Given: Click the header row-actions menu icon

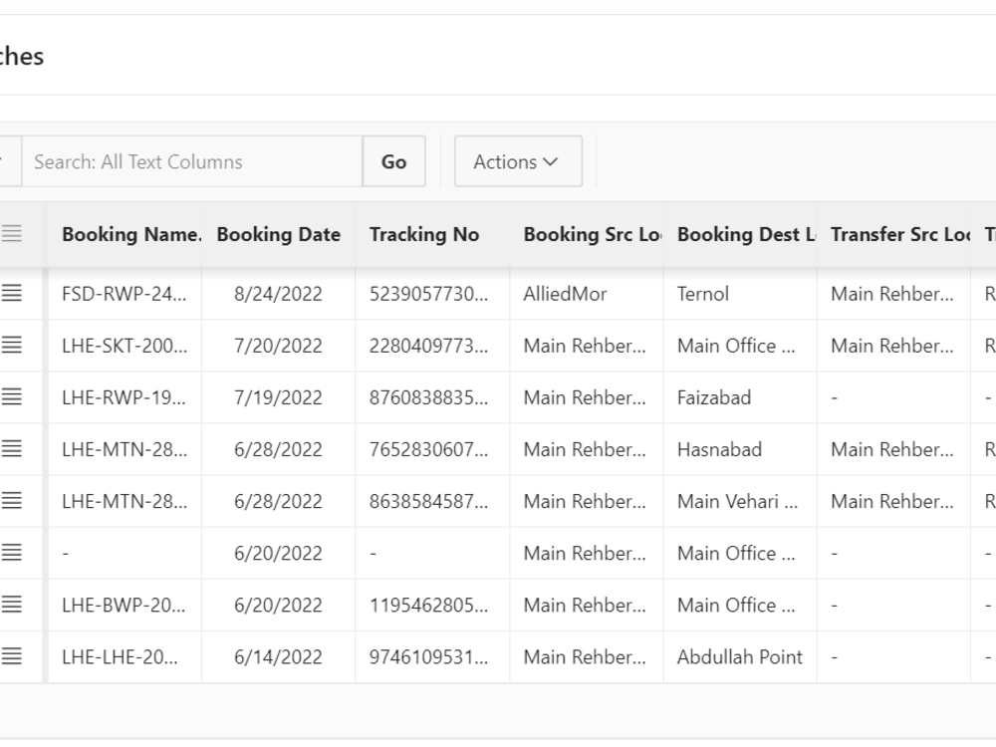Looking at the screenshot, I should tap(11, 234).
